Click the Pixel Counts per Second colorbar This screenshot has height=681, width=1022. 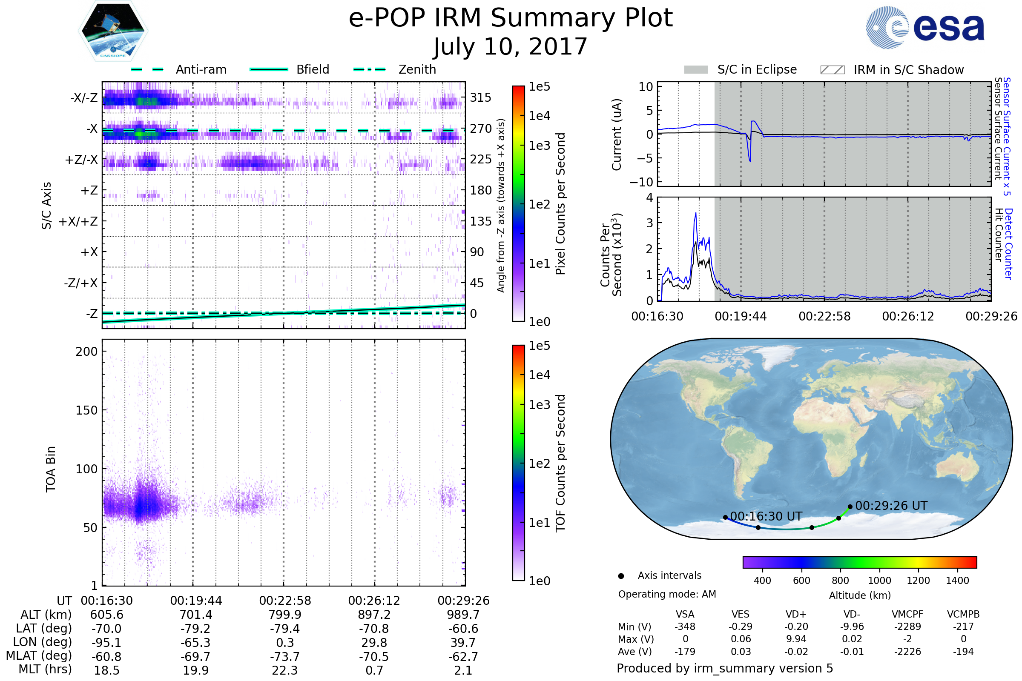point(518,204)
